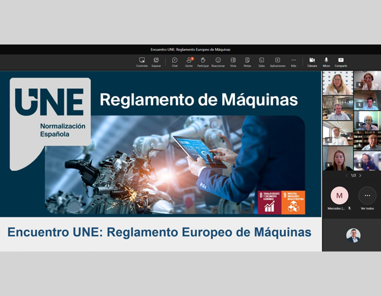Viewport: 381px width, 296px height.
Task: Select video of man with hand on chin
Action: click(368, 121)
